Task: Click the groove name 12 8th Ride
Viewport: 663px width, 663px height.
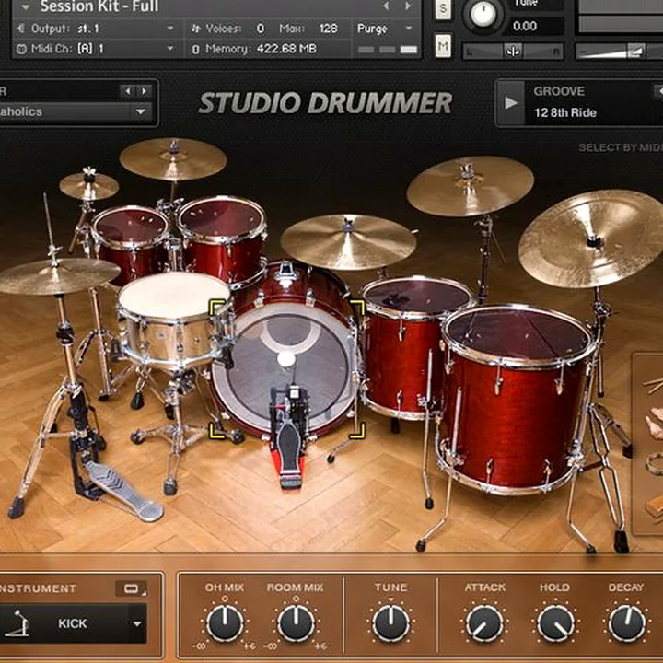Action: pyautogui.click(x=565, y=113)
